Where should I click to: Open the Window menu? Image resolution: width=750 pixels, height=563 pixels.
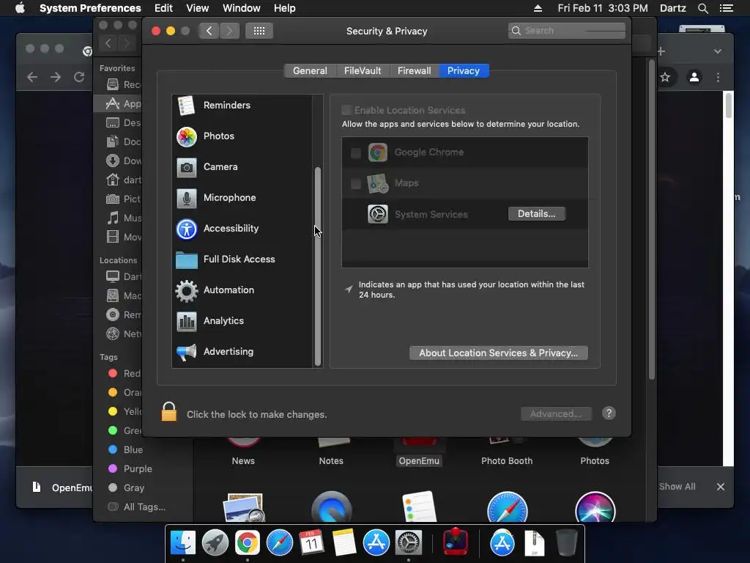pos(242,8)
